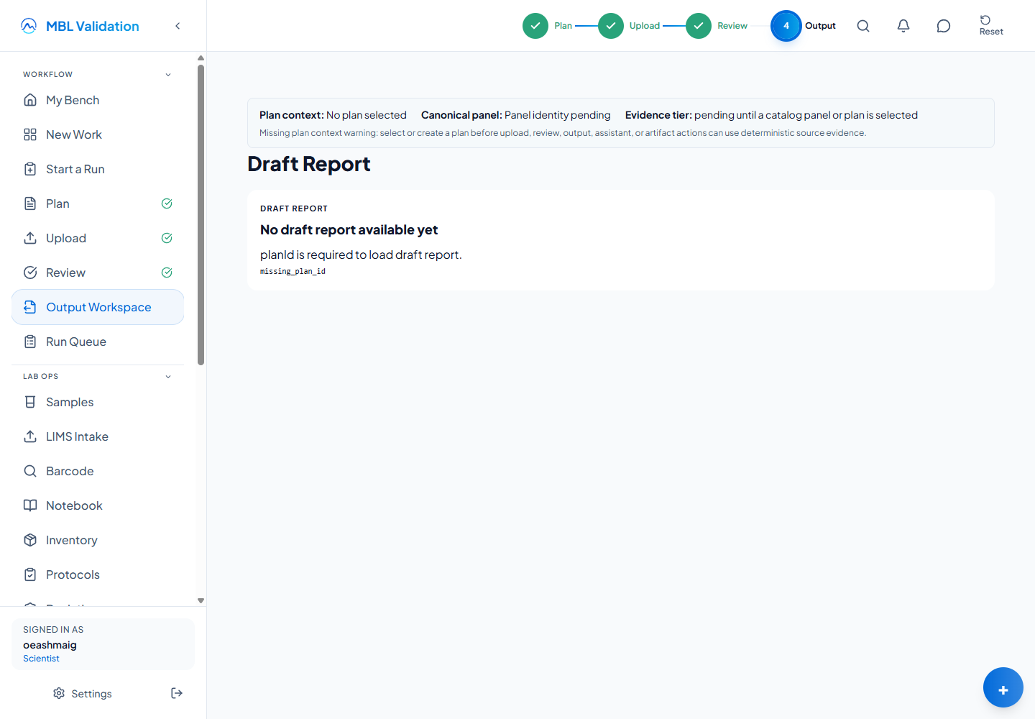The height and width of the screenshot is (719, 1035).
Task: Go to My Bench
Action: (98, 100)
